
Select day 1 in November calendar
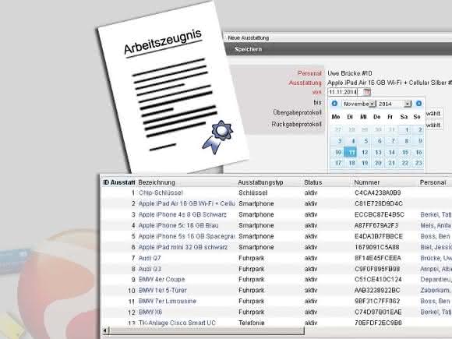click(404, 129)
